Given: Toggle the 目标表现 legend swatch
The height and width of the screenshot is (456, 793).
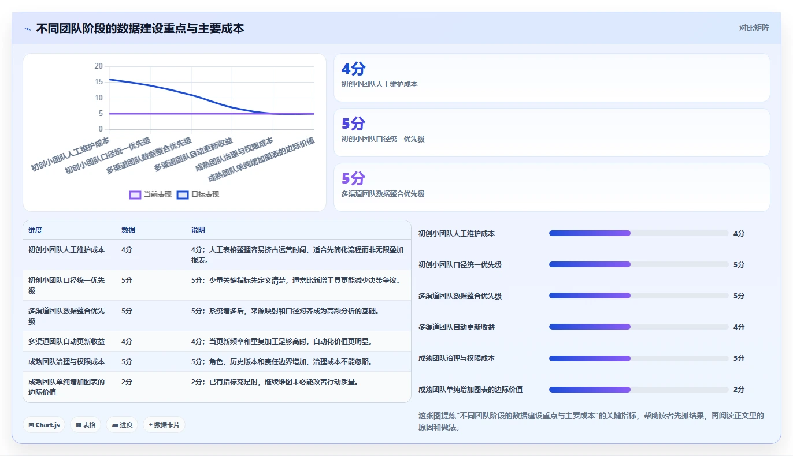Looking at the screenshot, I should pyautogui.click(x=183, y=195).
